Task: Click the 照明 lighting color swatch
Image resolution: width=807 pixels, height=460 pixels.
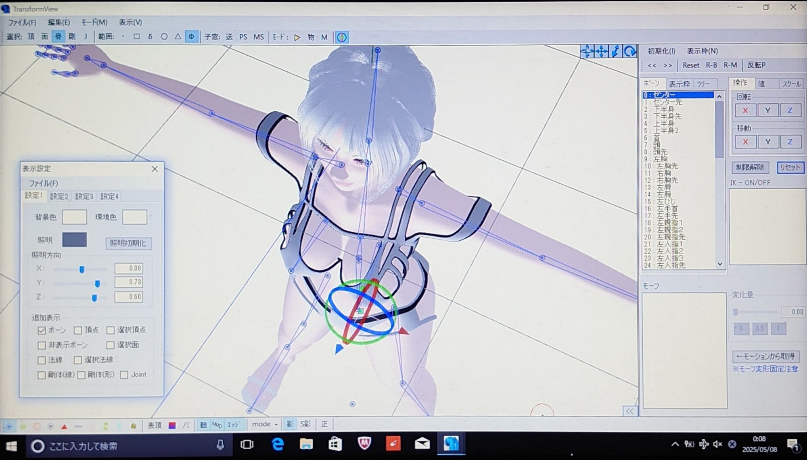Action: pos(75,239)
